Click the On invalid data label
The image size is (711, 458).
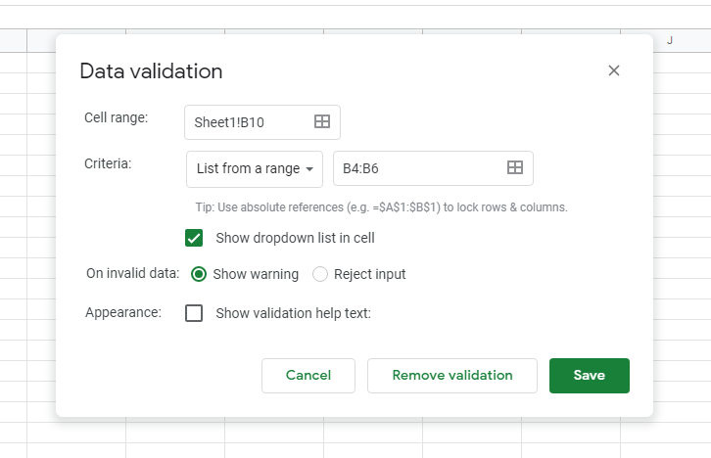(x=133, y=273)
